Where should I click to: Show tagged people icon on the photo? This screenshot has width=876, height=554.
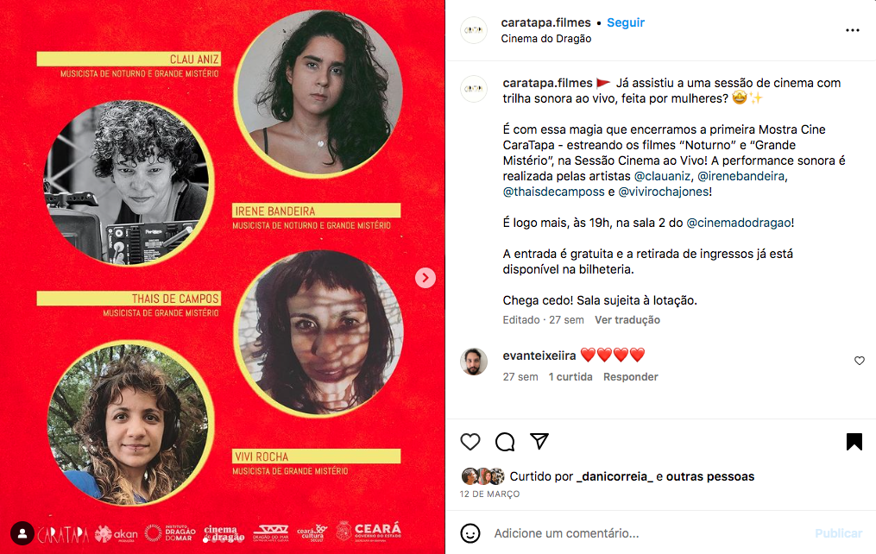point(22,533)
